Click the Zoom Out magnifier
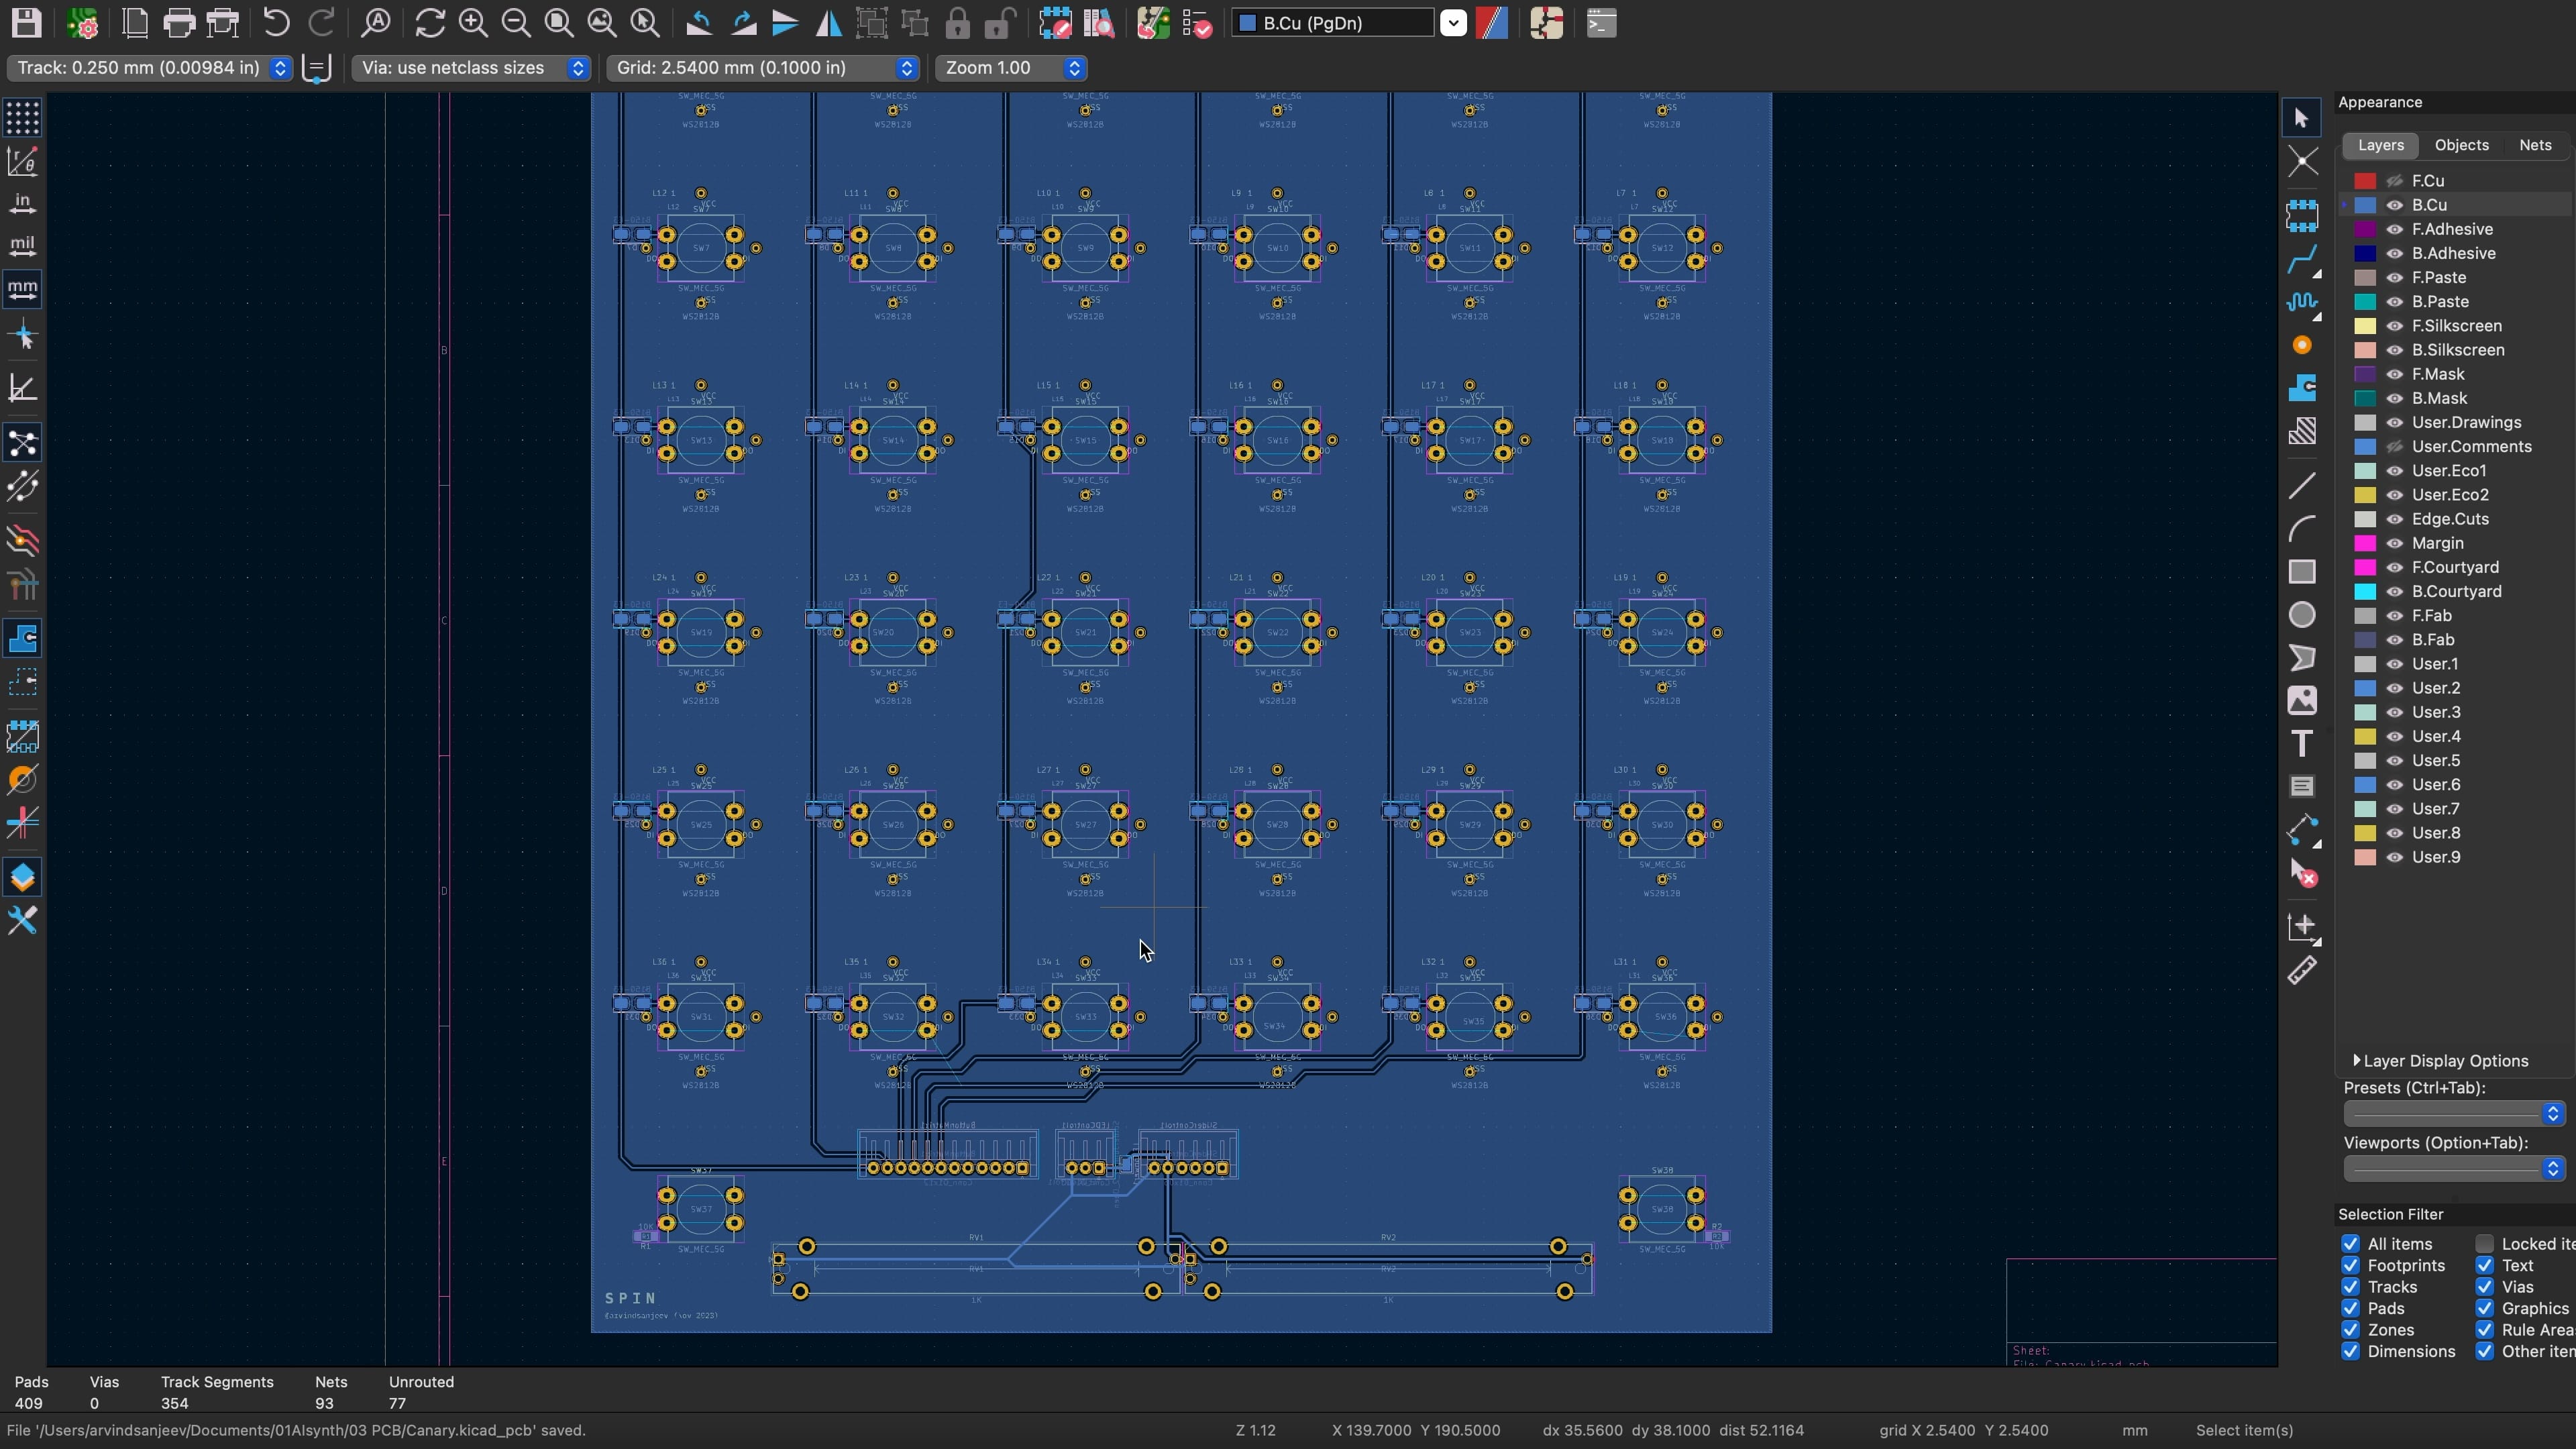Viewport: 2576px width, 1449px height. (516, 23)
